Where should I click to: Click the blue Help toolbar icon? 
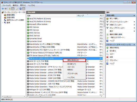tap(21, 9)
